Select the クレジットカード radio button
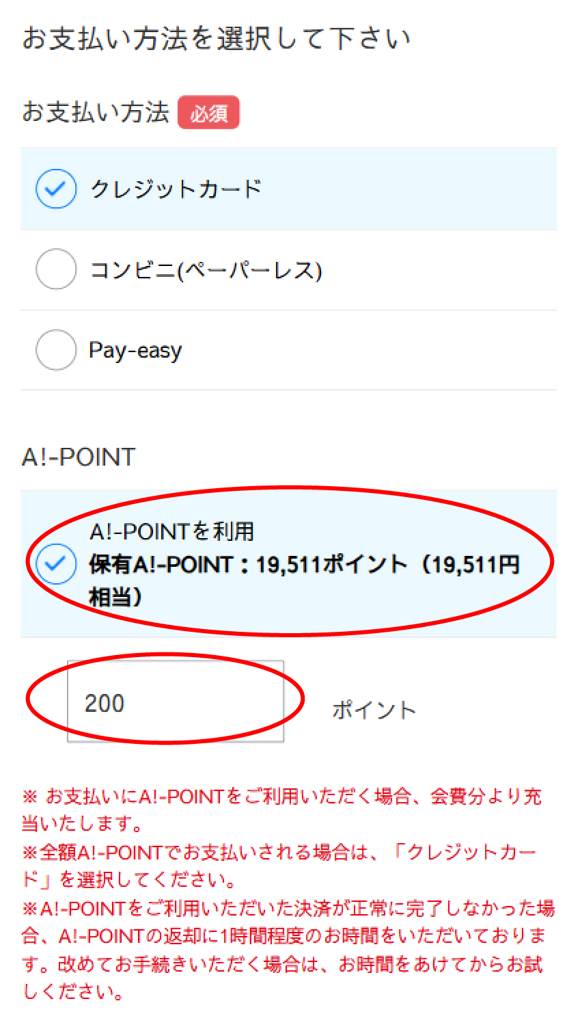The height and width of the screenshot is (1014, 580). (x=56, y=188)
